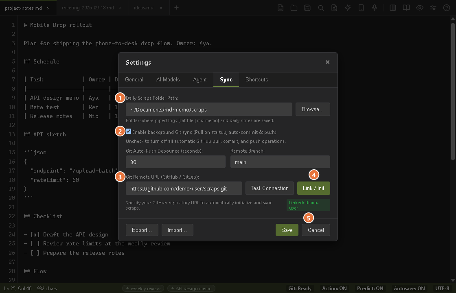Open settings sliders icon in toolbar
Viewport: 456px width, 293px height.
[433, 8]
